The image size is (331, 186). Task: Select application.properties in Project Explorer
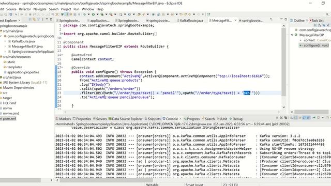[x=23, y=72]
